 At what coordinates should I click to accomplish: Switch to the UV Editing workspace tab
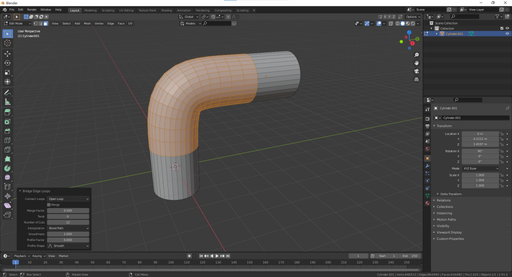126,10
